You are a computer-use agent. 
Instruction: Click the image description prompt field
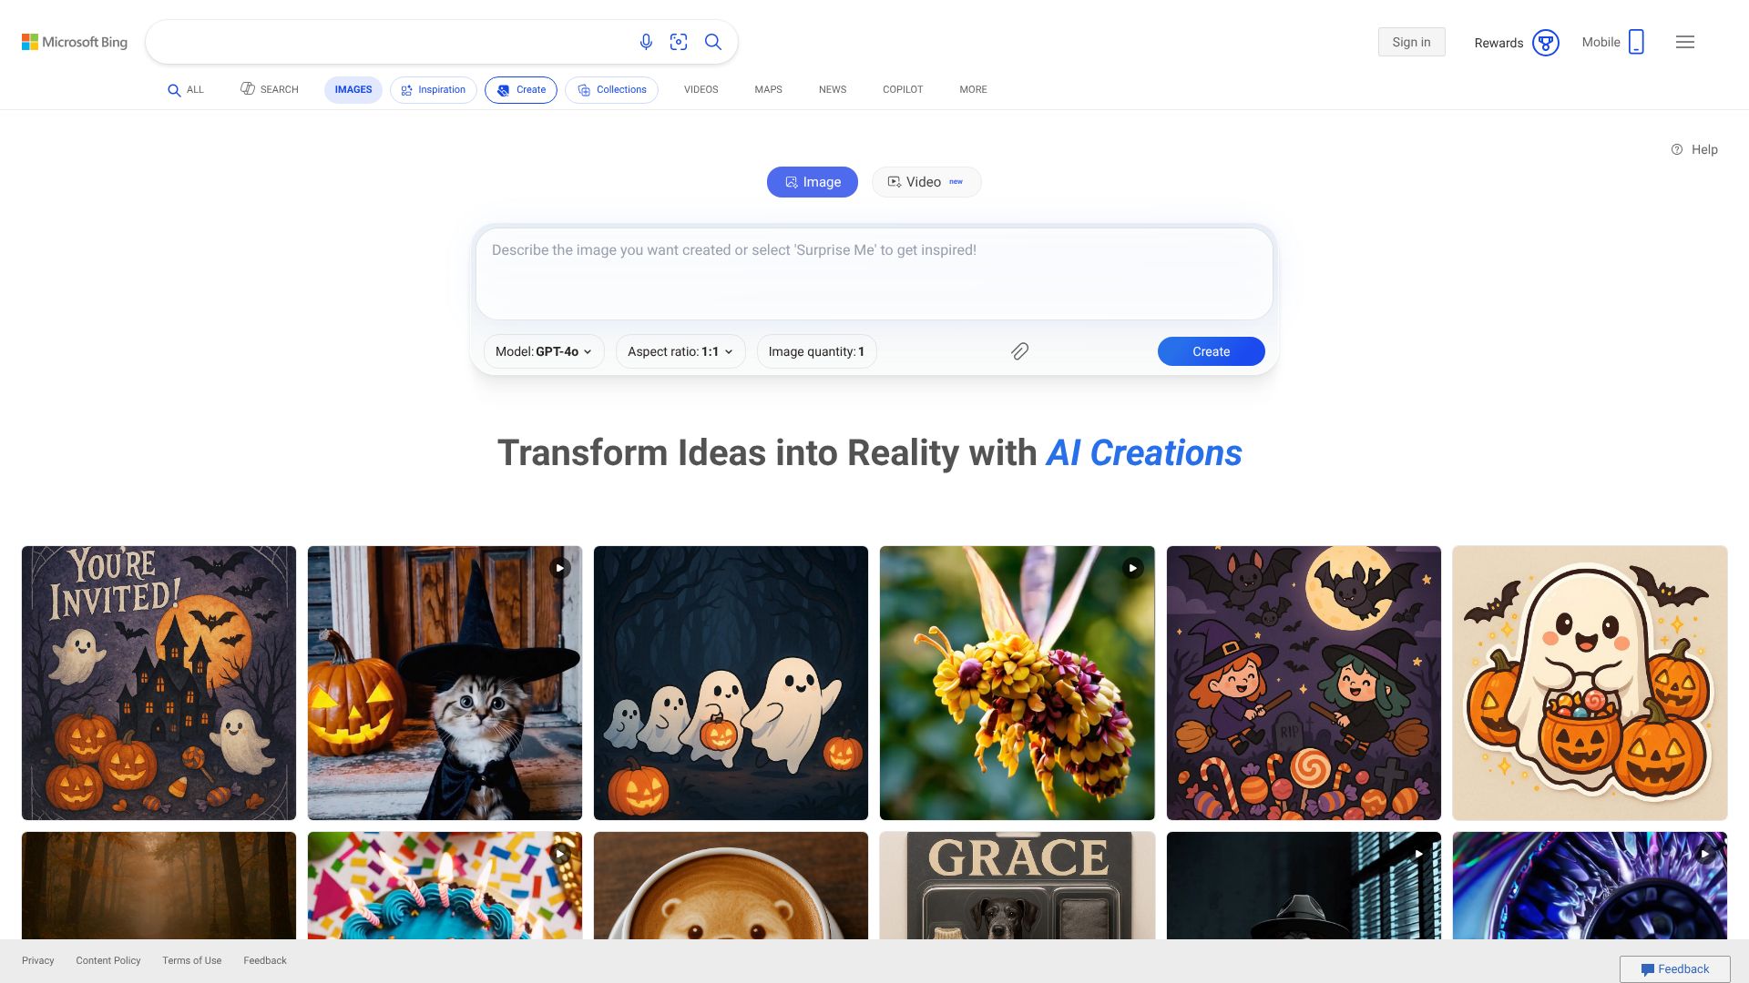(x=874, y=273)
